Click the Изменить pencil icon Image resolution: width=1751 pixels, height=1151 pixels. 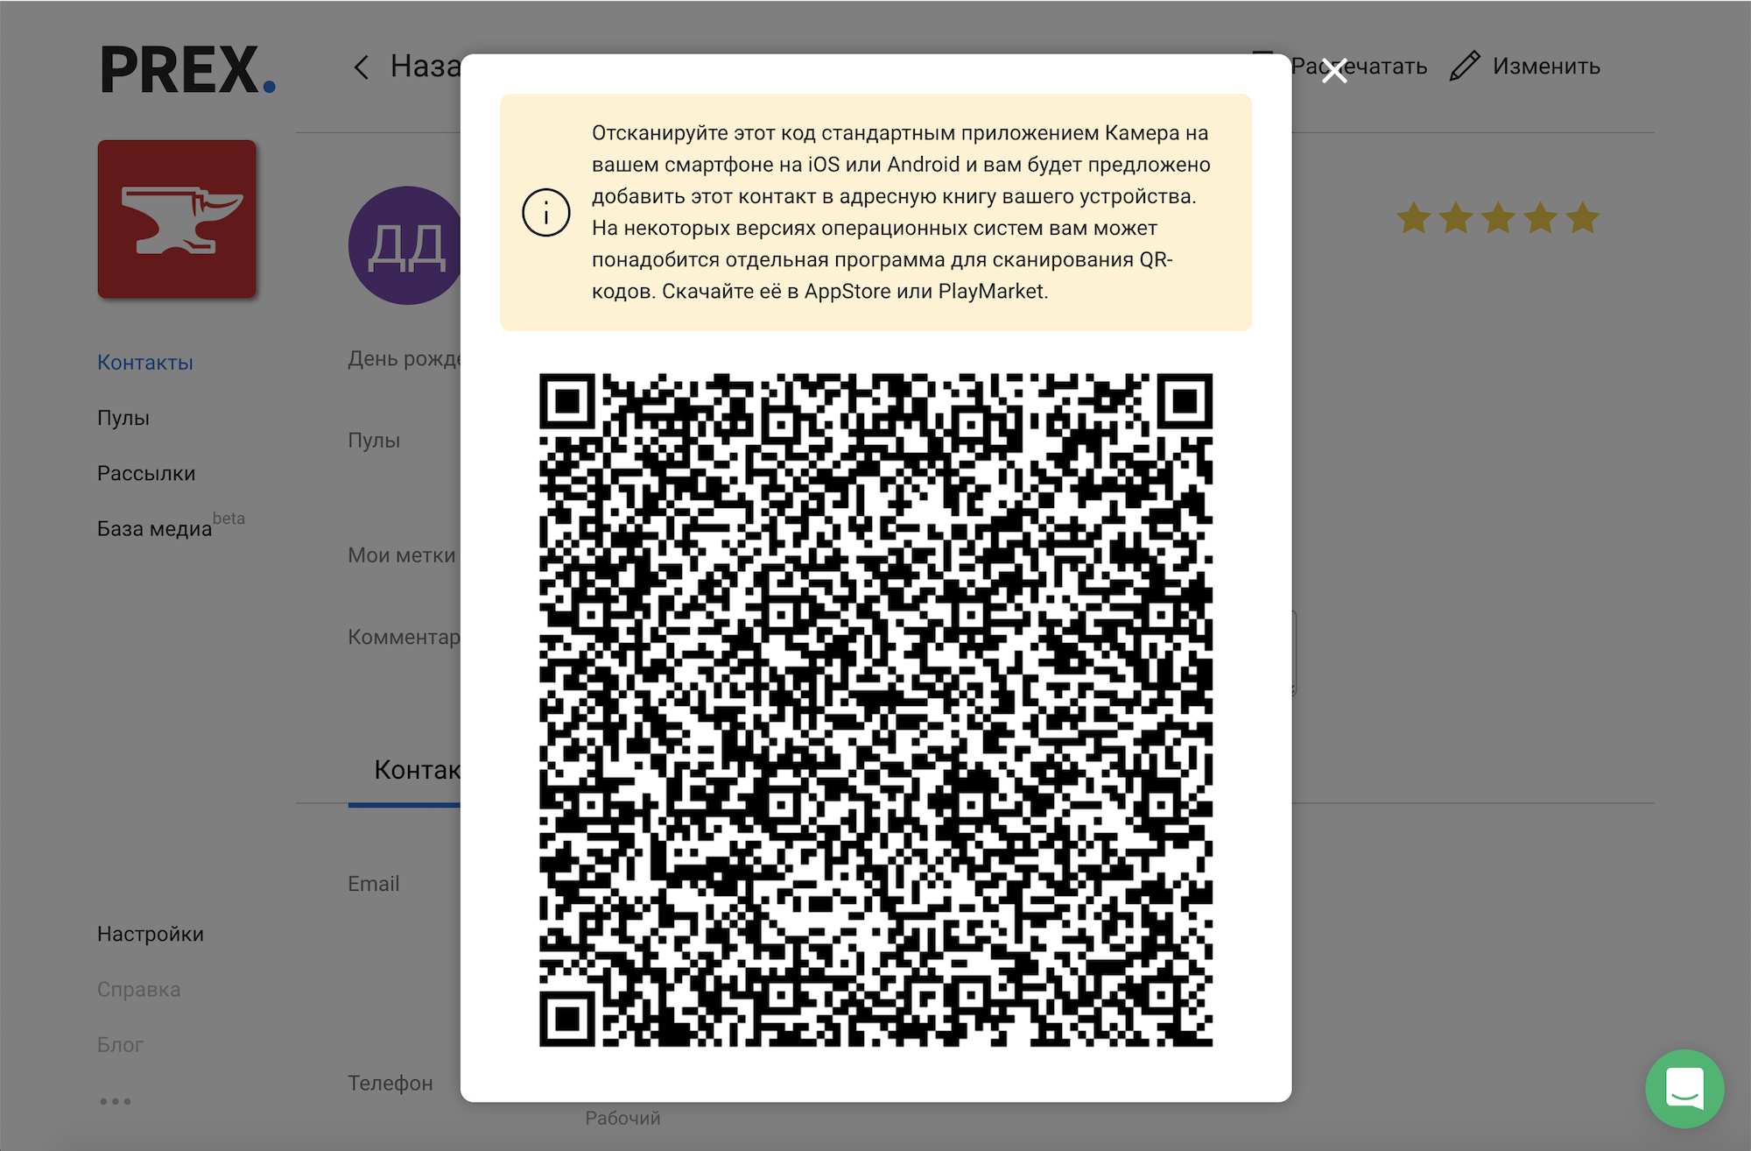coord(1465,67)
